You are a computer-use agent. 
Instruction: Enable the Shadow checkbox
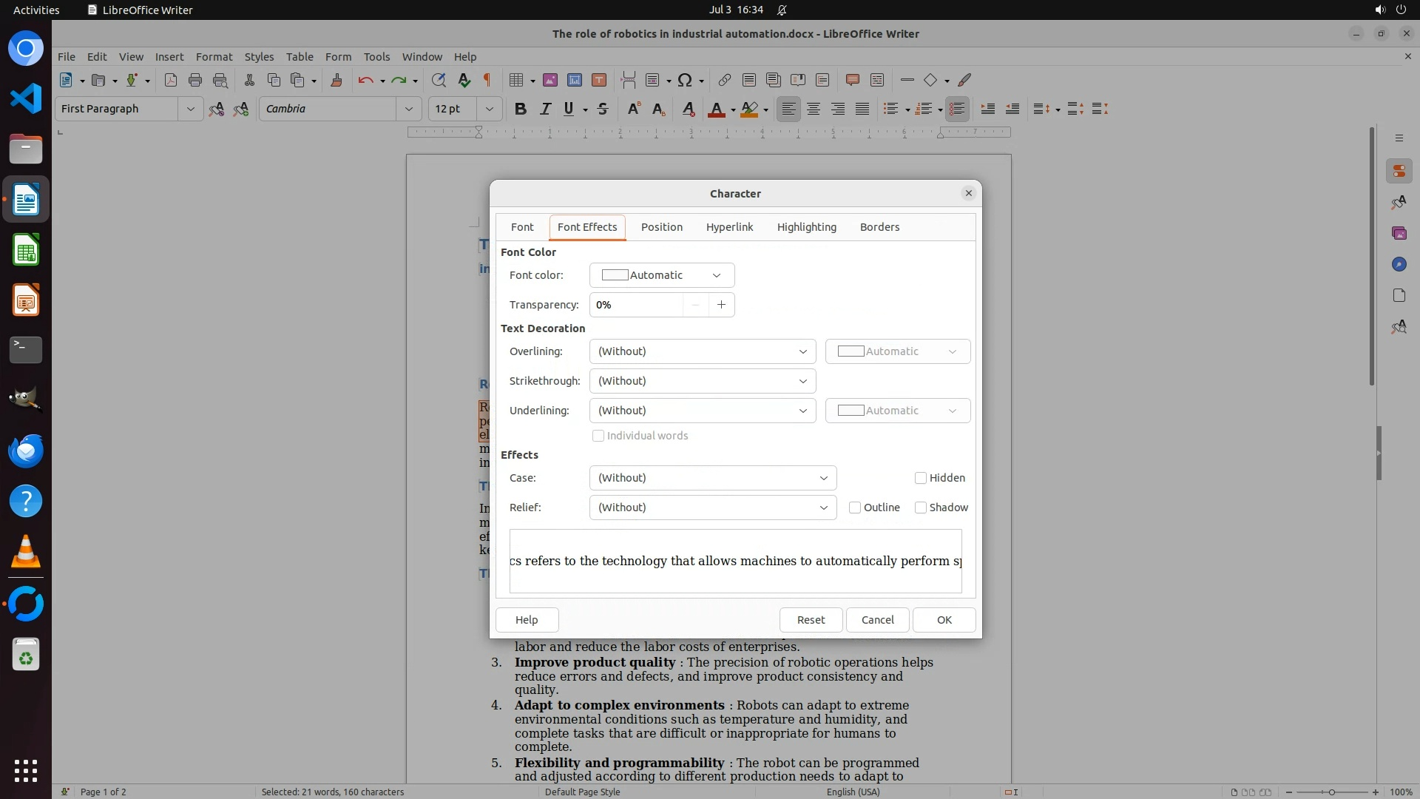921,508
